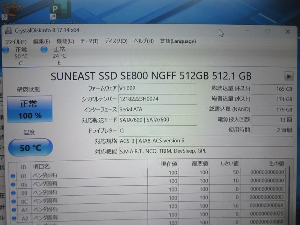300x225 pixels.
Task: Click power on hours value 2 時間
Action: click(273, 130)
